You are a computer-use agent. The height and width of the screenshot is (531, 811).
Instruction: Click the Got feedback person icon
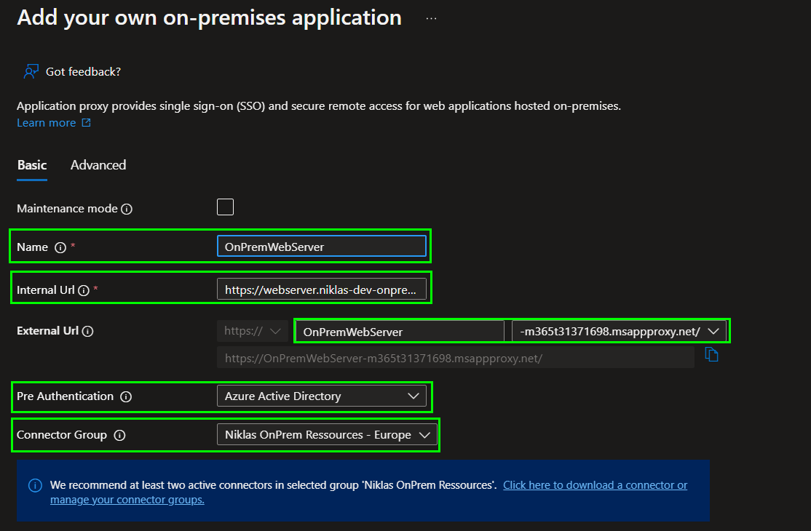[31, 71]
